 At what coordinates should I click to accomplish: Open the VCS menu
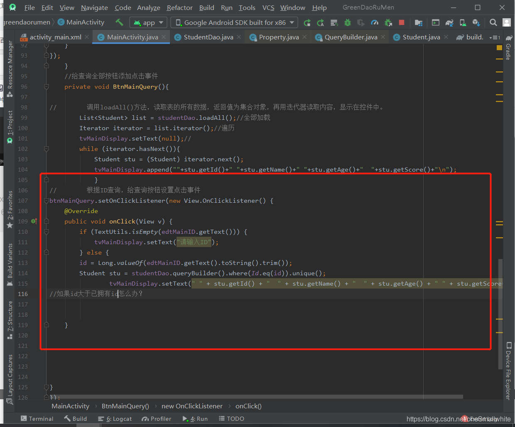268,7
